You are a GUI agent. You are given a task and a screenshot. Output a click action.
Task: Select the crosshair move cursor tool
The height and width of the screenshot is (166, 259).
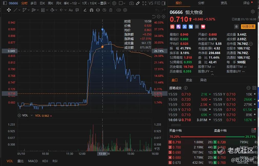tap(9, 10)
